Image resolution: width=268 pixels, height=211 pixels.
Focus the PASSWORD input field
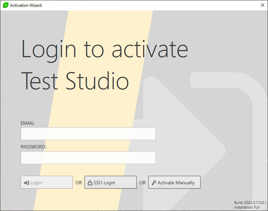click(x=88, y=157)
